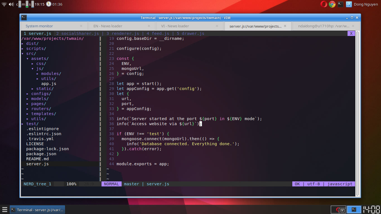Launch Google Chrome from the top panel
Screen dimensions: 381x214
[332, 4]
